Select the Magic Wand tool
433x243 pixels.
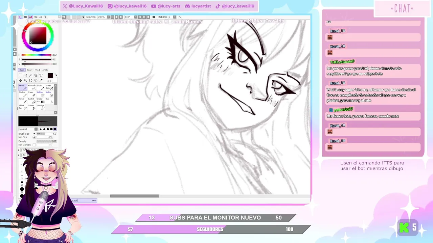30,75
